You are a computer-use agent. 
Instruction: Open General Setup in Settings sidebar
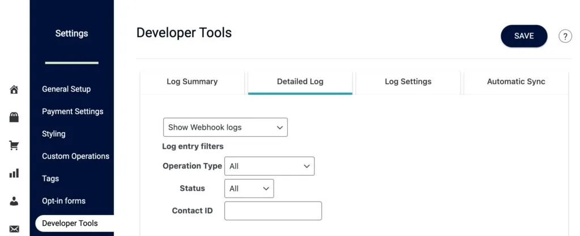[66, 89]
